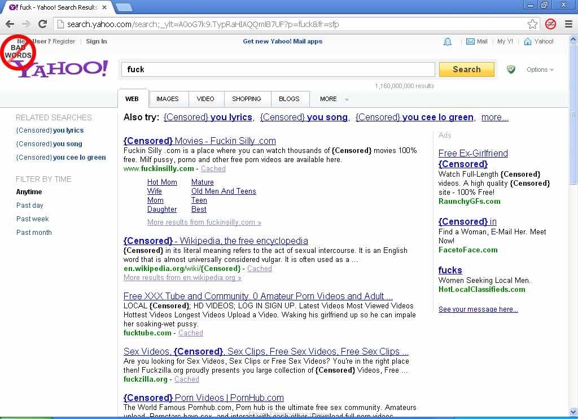The height and width of the screenshot is (419, 578).
Task: Open the VIDEO tab
Action: pyautogui.click(x=205, y=99)
